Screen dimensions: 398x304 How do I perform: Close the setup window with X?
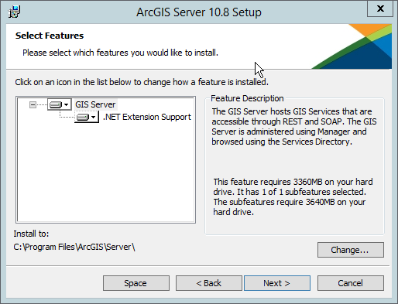point(380,9)
